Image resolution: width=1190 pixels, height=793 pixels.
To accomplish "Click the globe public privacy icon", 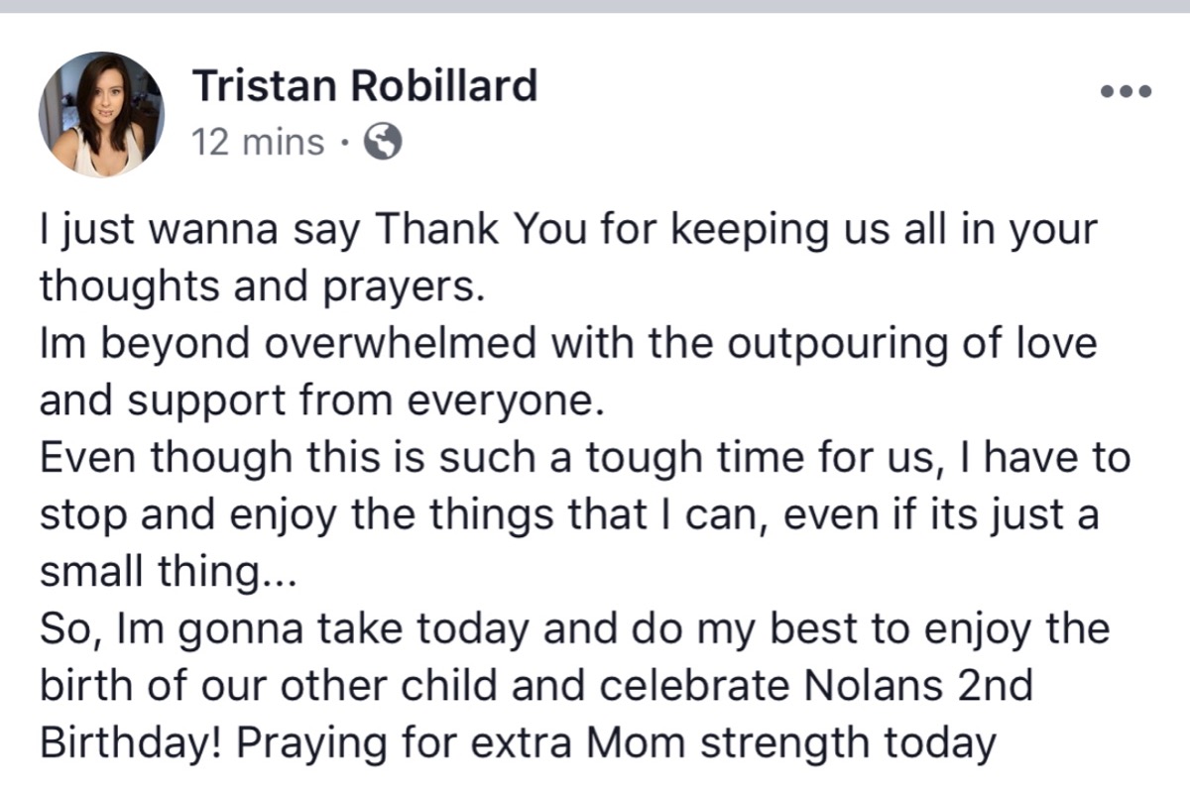I will point(384,143).
